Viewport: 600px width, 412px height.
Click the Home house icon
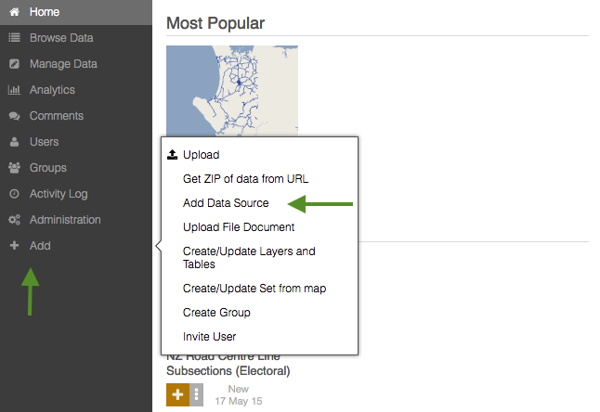click(x=14, y=12)
